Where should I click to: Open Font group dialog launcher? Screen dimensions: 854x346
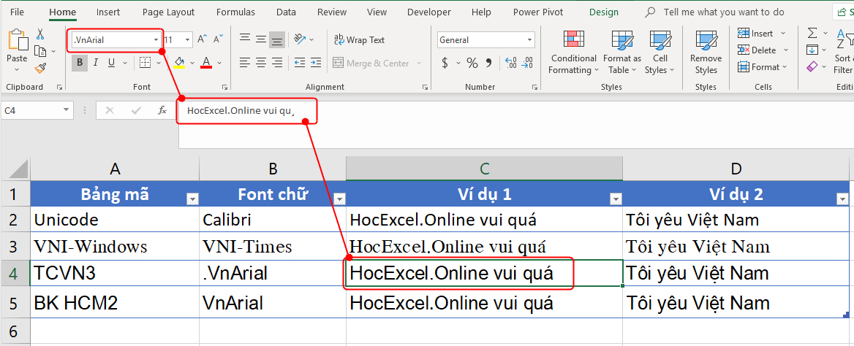[x=224, y=87]
